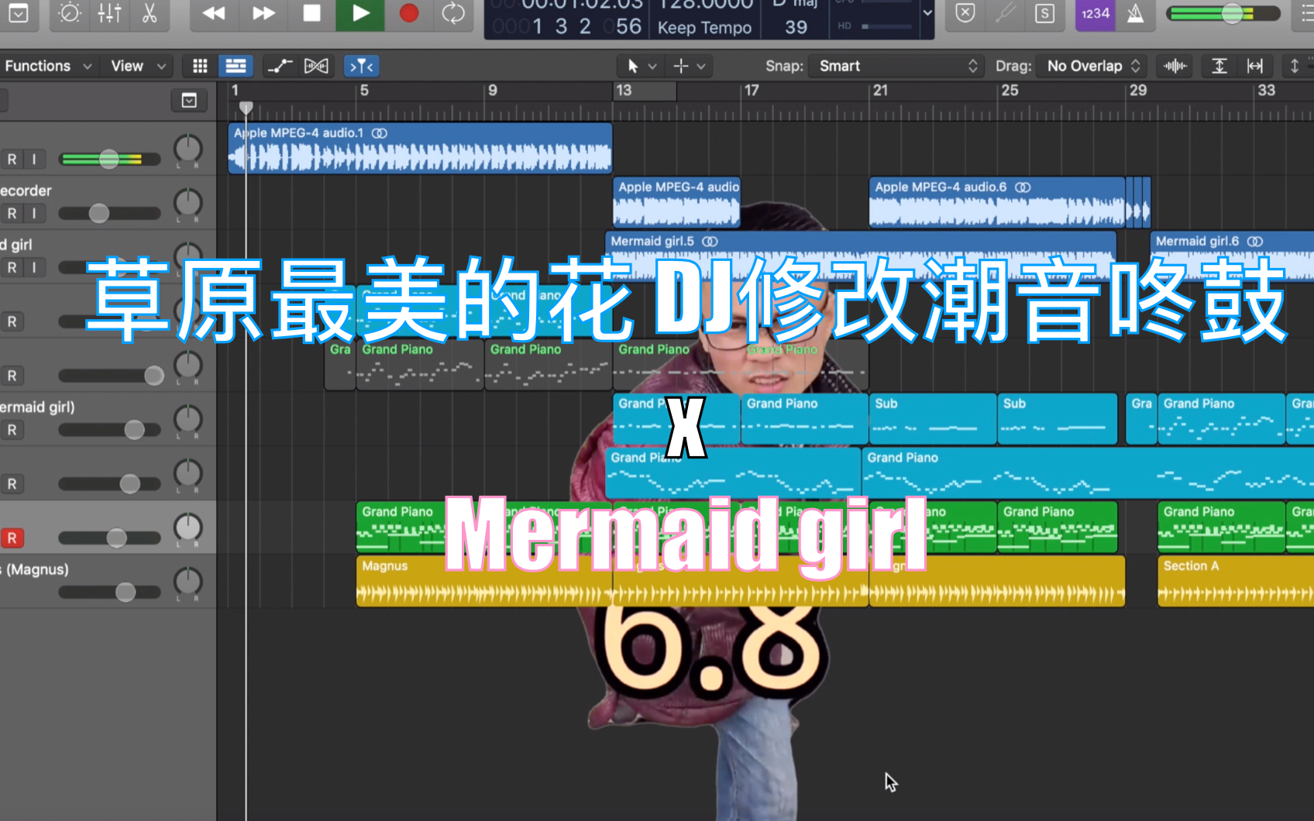Click the playhead marker at bar 1

click(246, 107)
